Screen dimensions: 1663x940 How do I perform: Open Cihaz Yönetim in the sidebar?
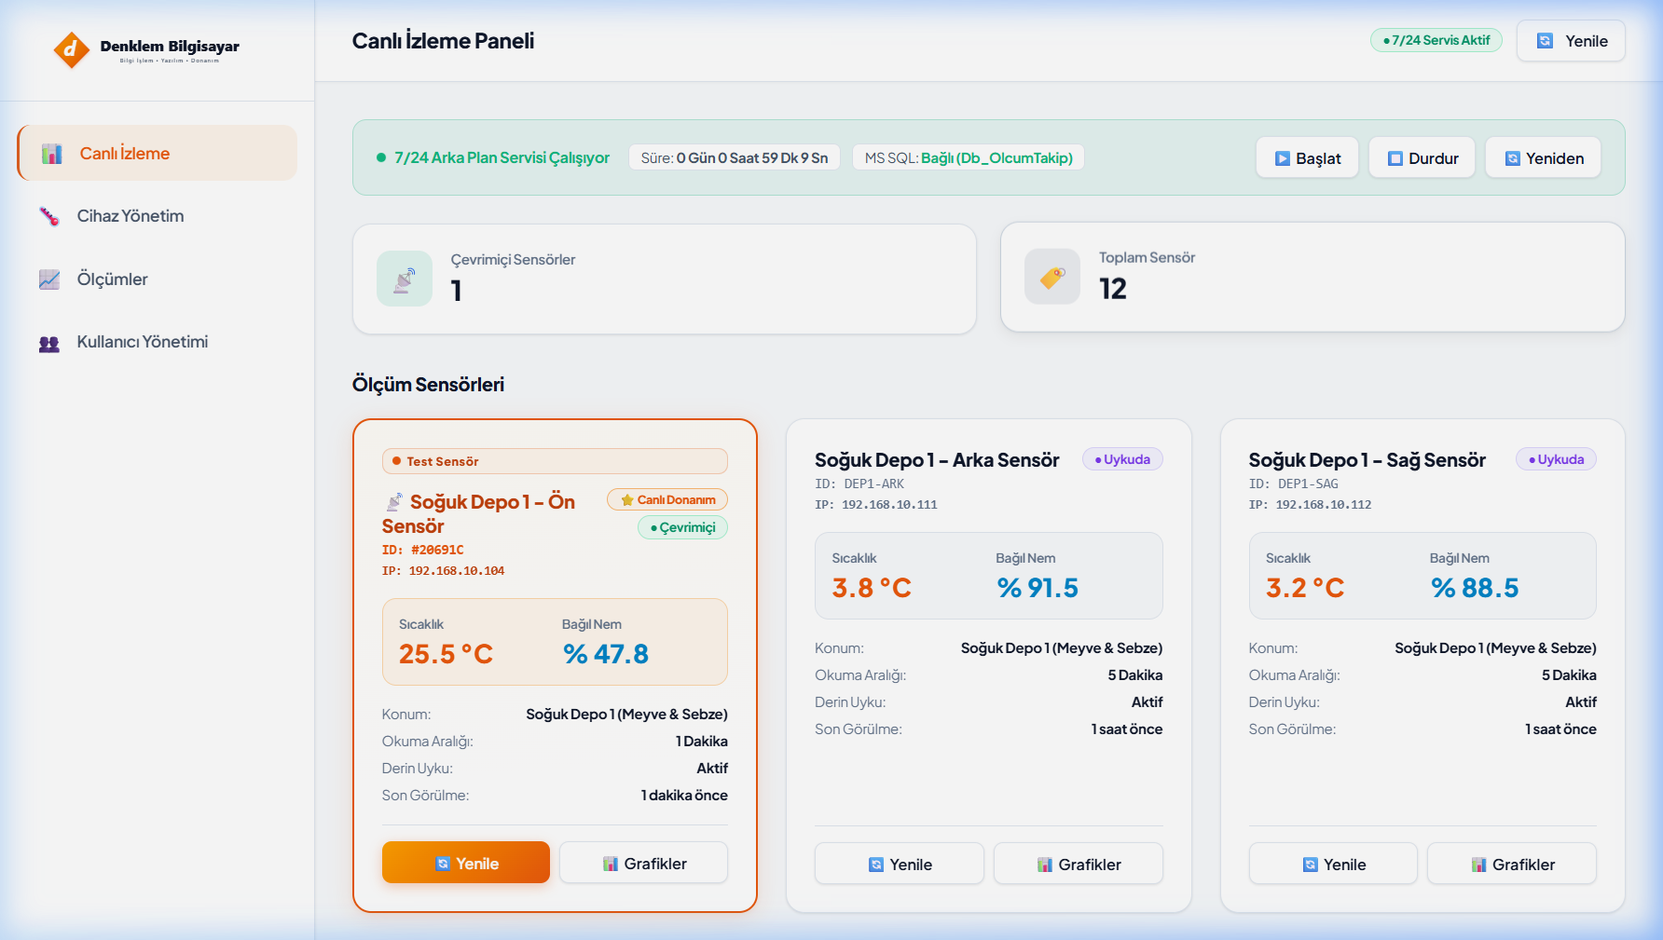pyautogui.click(x=158, y=216)
